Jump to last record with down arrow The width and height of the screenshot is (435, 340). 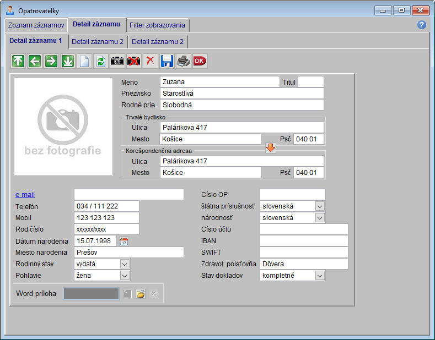point(68,61)
